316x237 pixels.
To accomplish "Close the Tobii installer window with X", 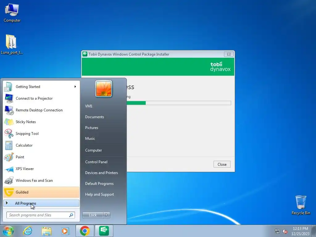I will click(229, 54).
